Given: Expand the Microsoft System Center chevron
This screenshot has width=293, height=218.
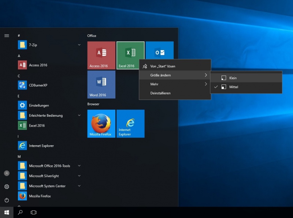Looking at the screenshot, I should tap(79, 186).
